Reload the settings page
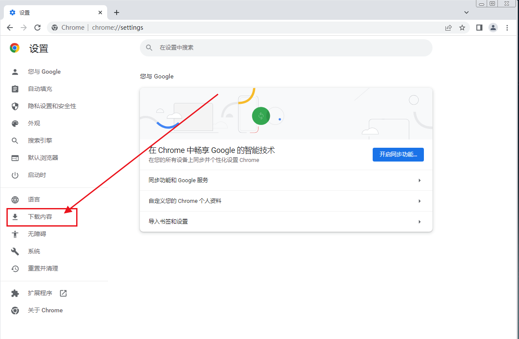Screen dimensions: 519x339 click(37, 28)
